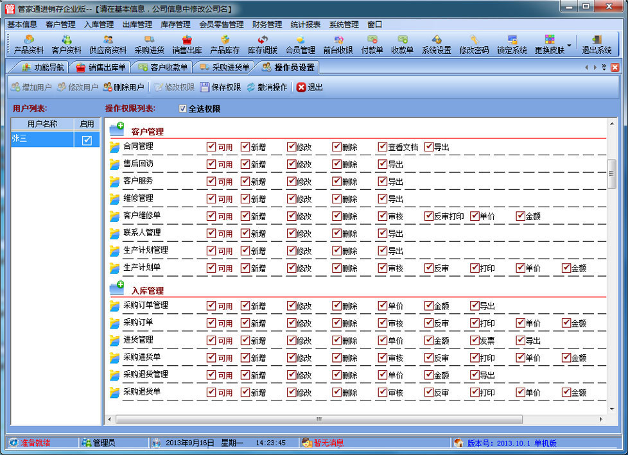The width and height of the screenshot is (628, 455).
Task: Switch to the 销售出库单 tab
Action: [101, 67]
